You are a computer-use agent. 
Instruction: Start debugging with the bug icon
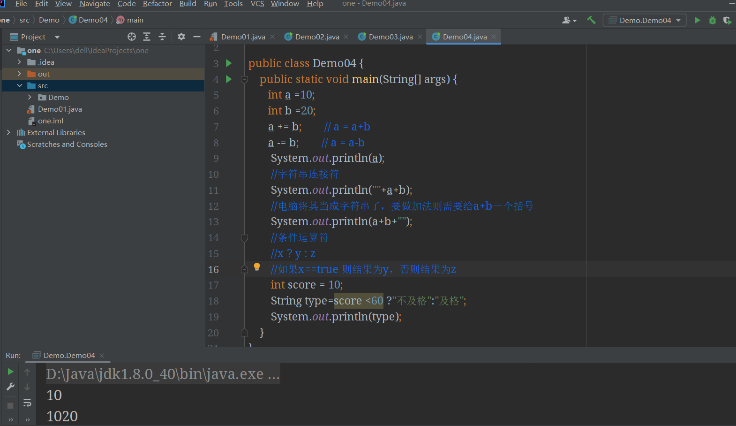[x=713, y=20]
